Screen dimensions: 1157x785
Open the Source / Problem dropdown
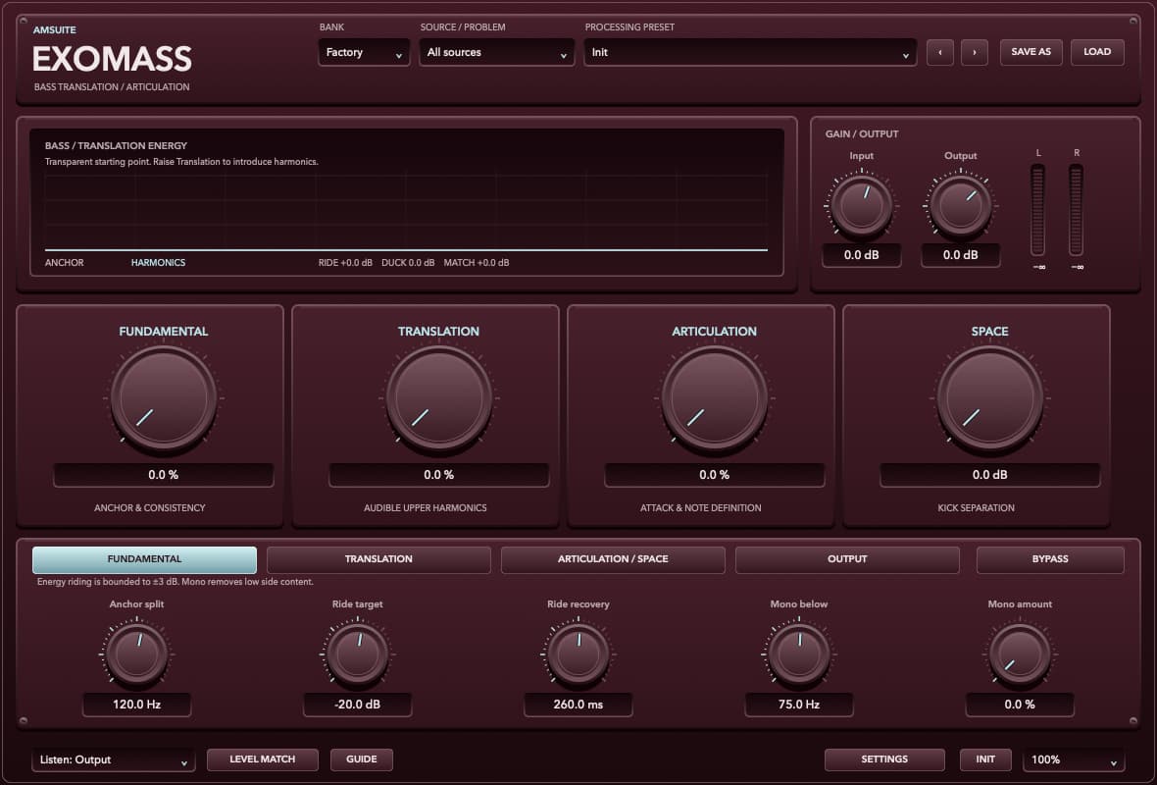pos(496,52)
